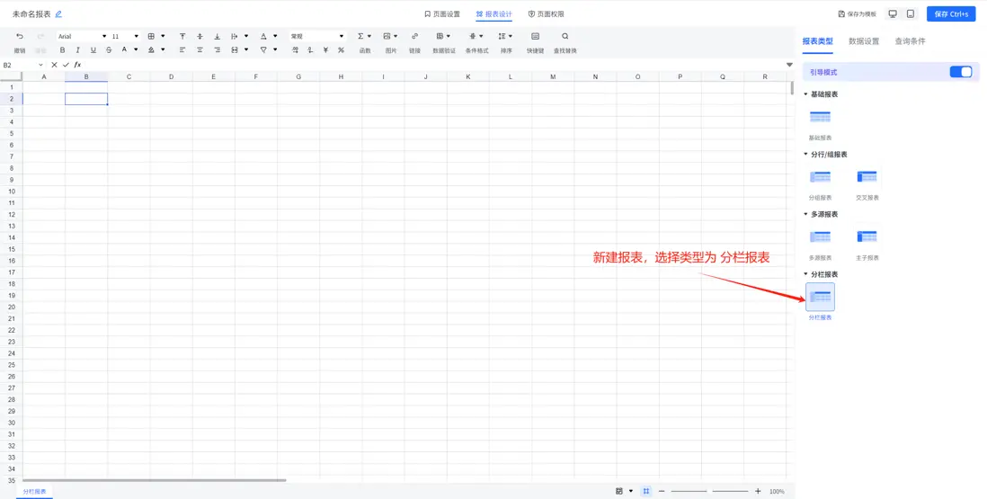Open the font color A dropdown arrow

coord(136,49)
